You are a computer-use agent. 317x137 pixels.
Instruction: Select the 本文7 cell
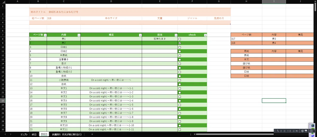64,113
